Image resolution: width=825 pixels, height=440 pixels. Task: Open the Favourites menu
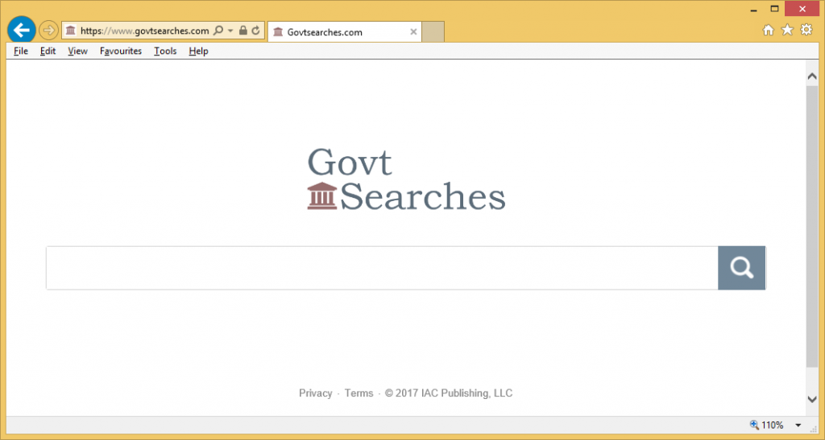click(121, 51)
